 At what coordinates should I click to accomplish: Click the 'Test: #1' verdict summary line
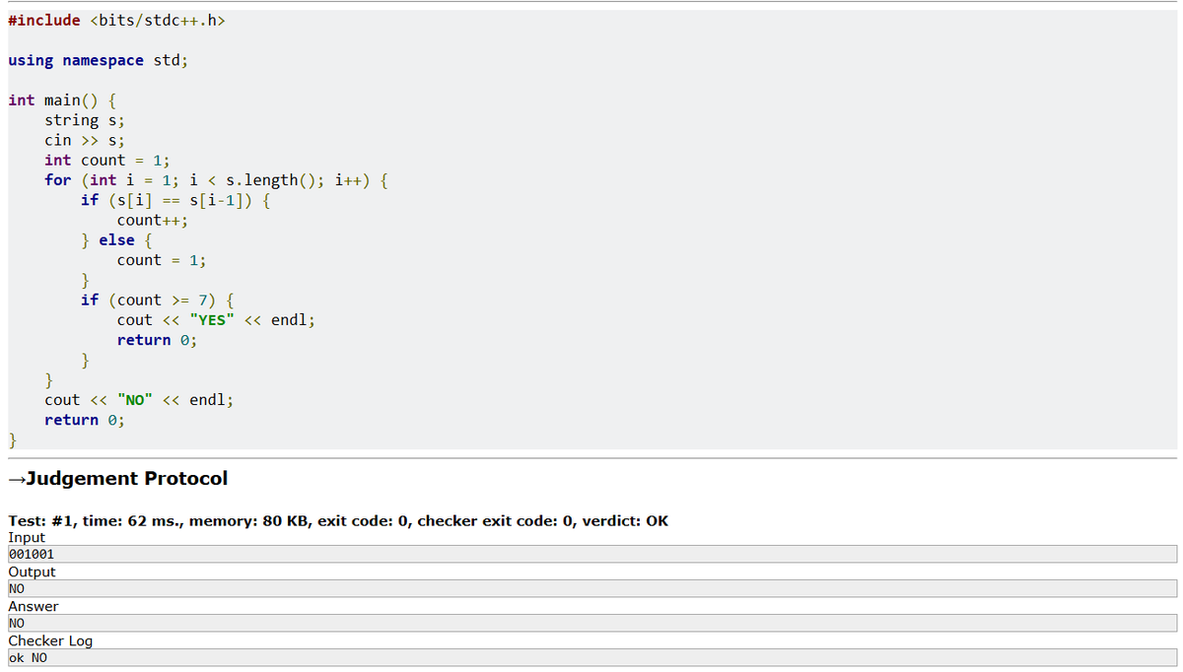pos(338,520)
